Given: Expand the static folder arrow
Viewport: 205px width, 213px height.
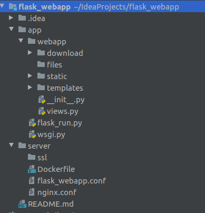Looking at the screenshot, I should coord(30,75).
